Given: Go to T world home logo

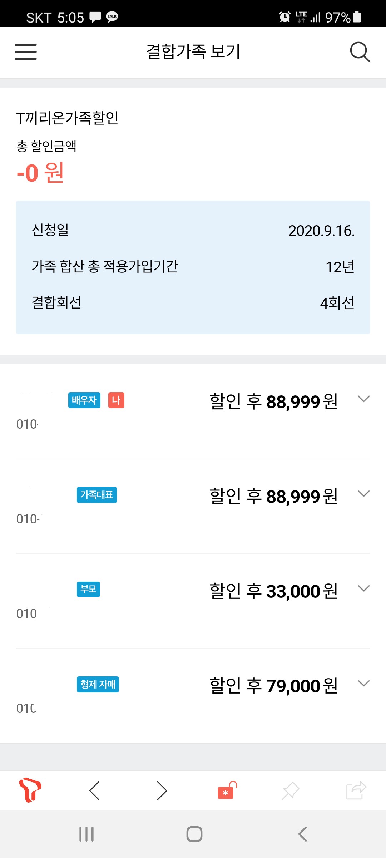Looking at the screenshot, I should [30, 790].
